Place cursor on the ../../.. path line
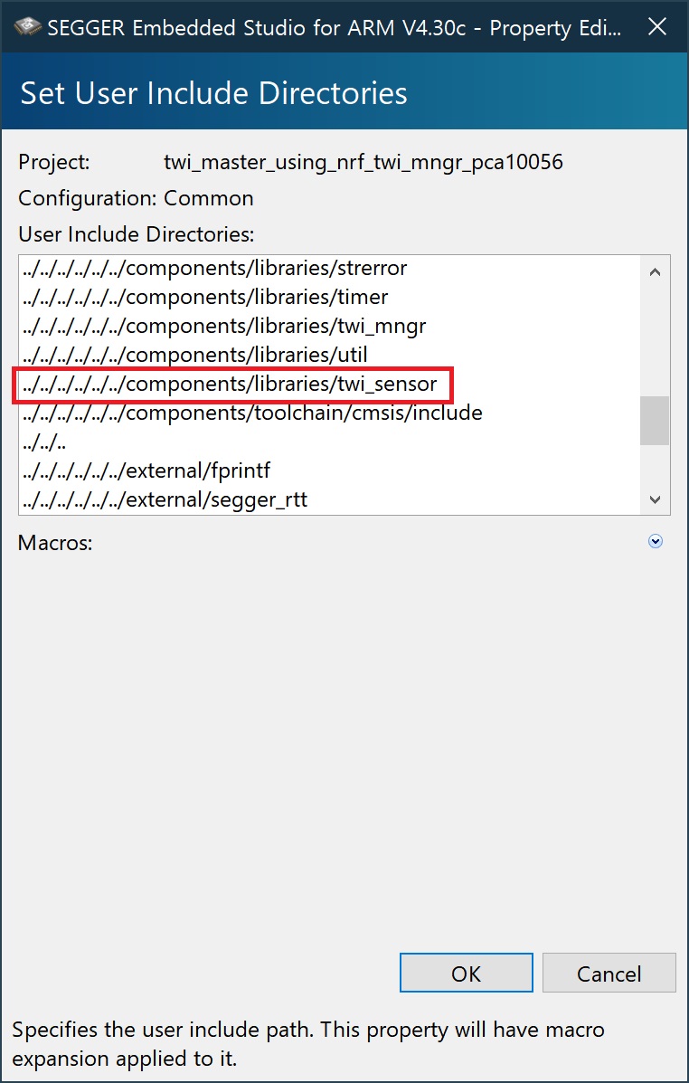The height and width of the screenshot is (1083, 689). tap(43, 442)
